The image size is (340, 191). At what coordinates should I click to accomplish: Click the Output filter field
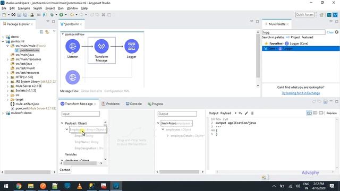tap(177, 114)
